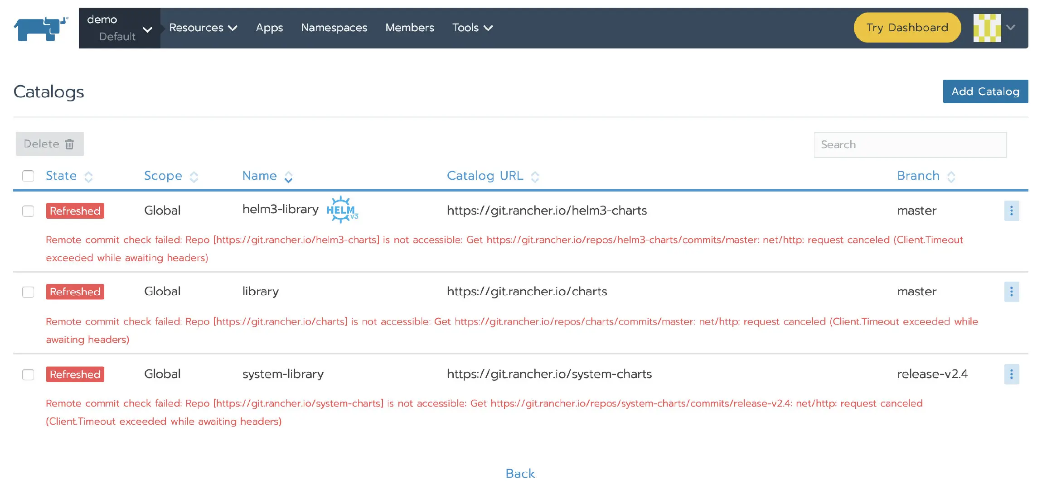Focus the Search input field
This screenshot has height=489, width=1042.
[x=910, y=145]
